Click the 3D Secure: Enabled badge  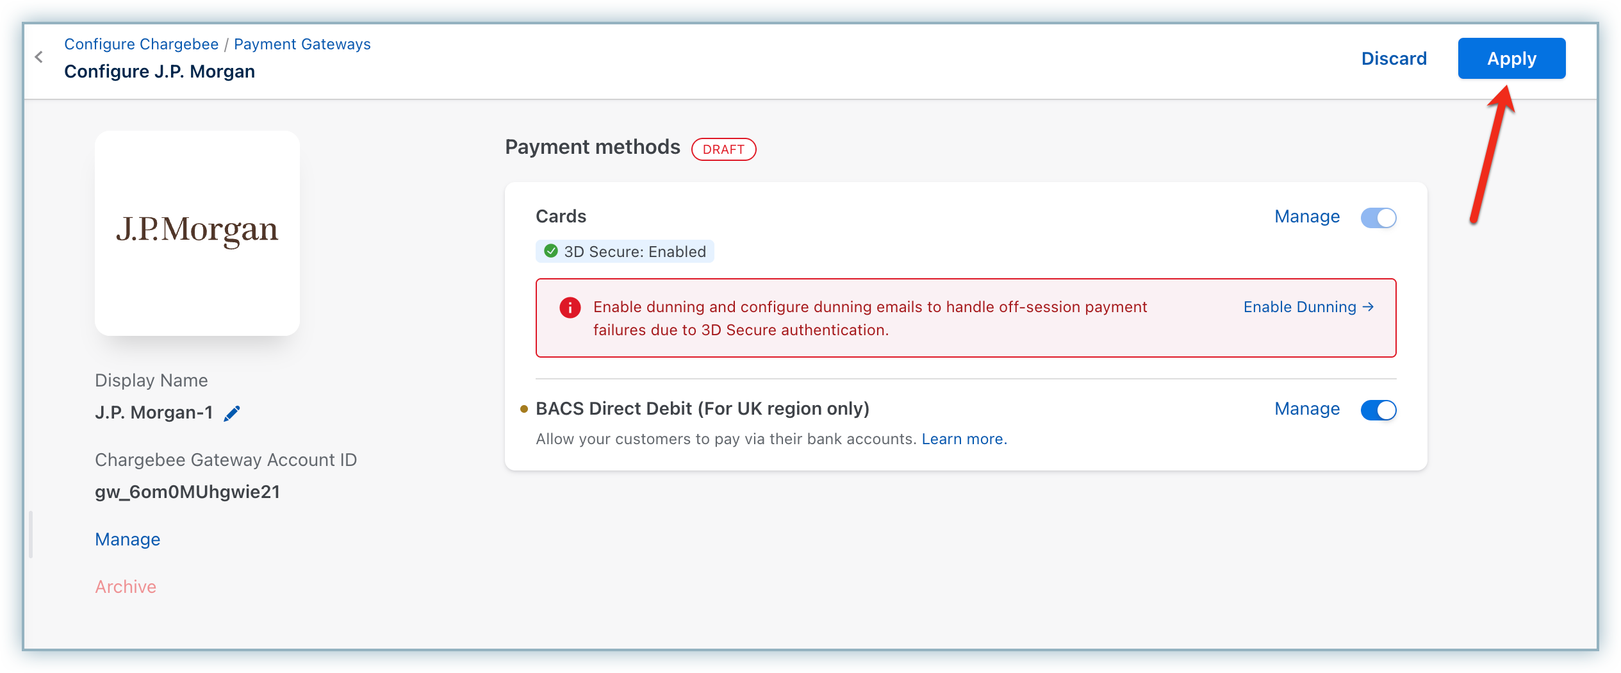pyautogui.click(x=625, y=252)
